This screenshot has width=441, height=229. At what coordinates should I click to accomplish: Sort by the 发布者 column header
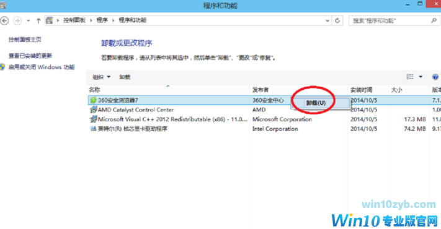[x=261, y=90]
